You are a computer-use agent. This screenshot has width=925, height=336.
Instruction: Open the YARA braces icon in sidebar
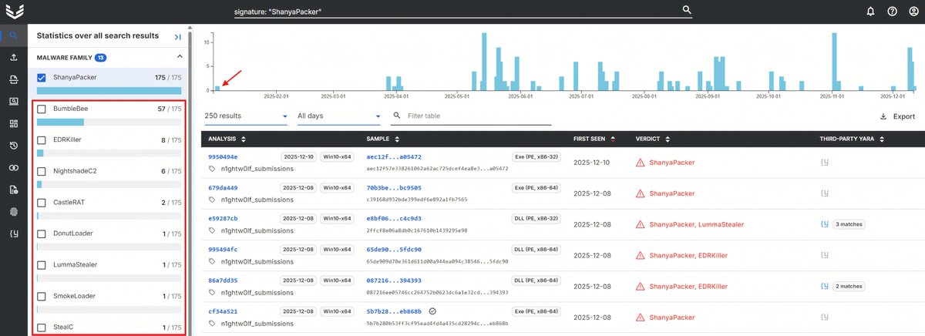pyautogui.click(x=13, y=233)
